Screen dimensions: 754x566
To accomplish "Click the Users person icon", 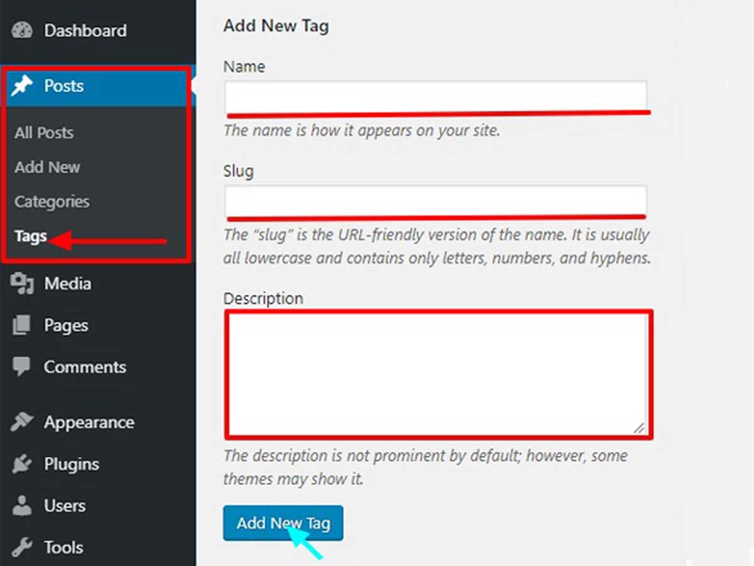I will click(23, 506).
